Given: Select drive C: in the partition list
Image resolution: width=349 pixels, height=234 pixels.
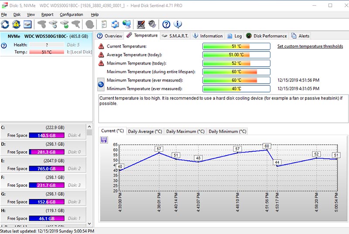Looking at the screenshot, I should pos(43,132).
